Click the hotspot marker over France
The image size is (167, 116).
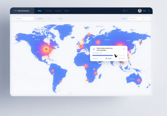(x=81, y=46)
